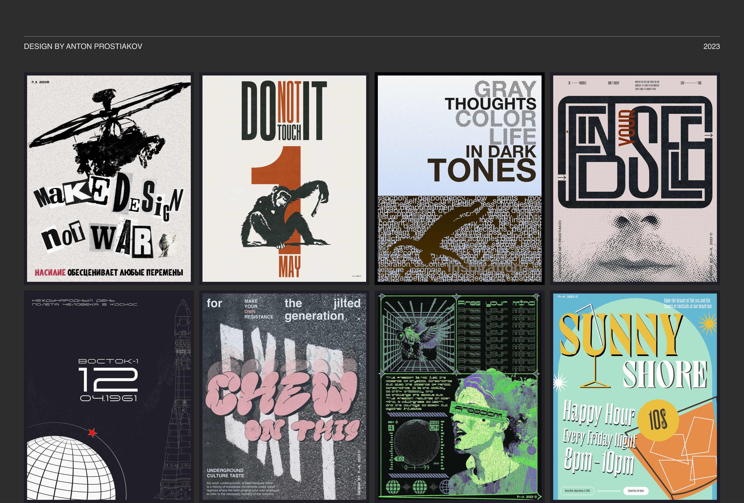Click the 2023 year label
Viewport: 744px width, 503px height.
[x=711, y=47]
